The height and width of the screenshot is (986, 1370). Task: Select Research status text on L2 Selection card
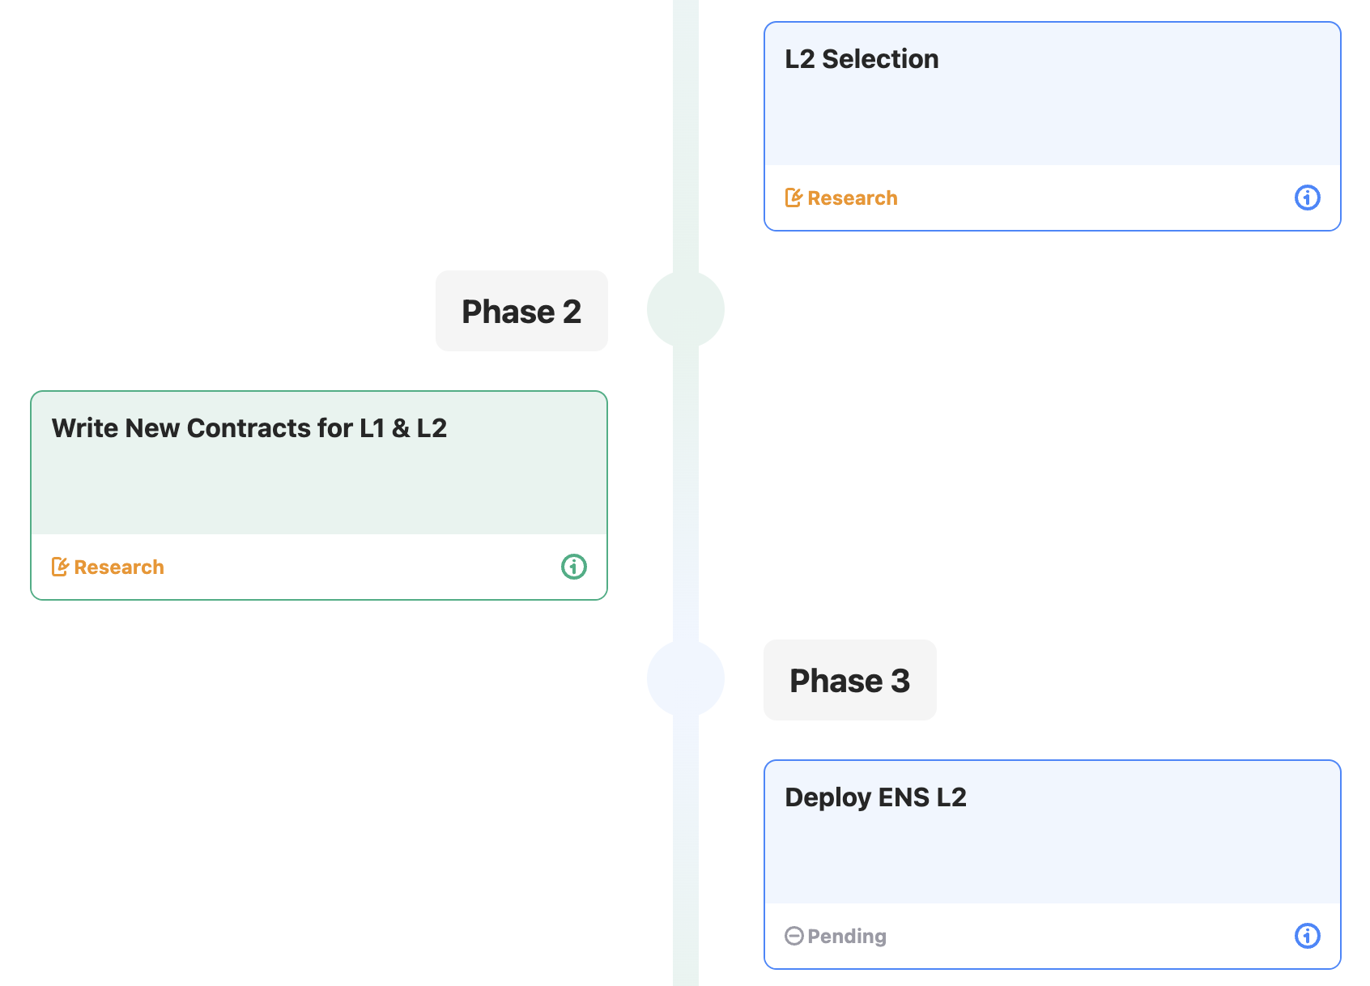tap(852, 198)
